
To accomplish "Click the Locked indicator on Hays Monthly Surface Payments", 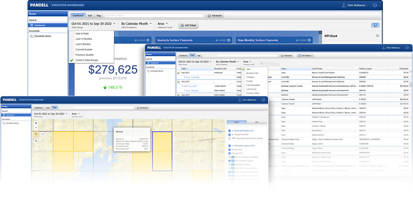I will (301, 40).
